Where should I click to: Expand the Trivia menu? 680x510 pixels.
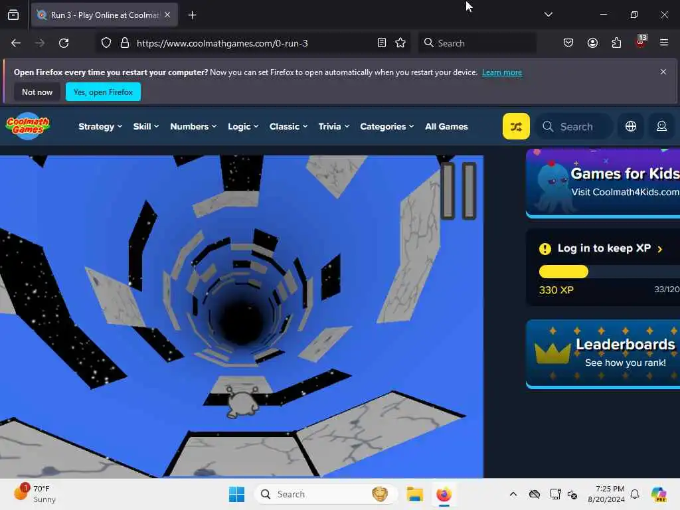[x=333, y=126]
